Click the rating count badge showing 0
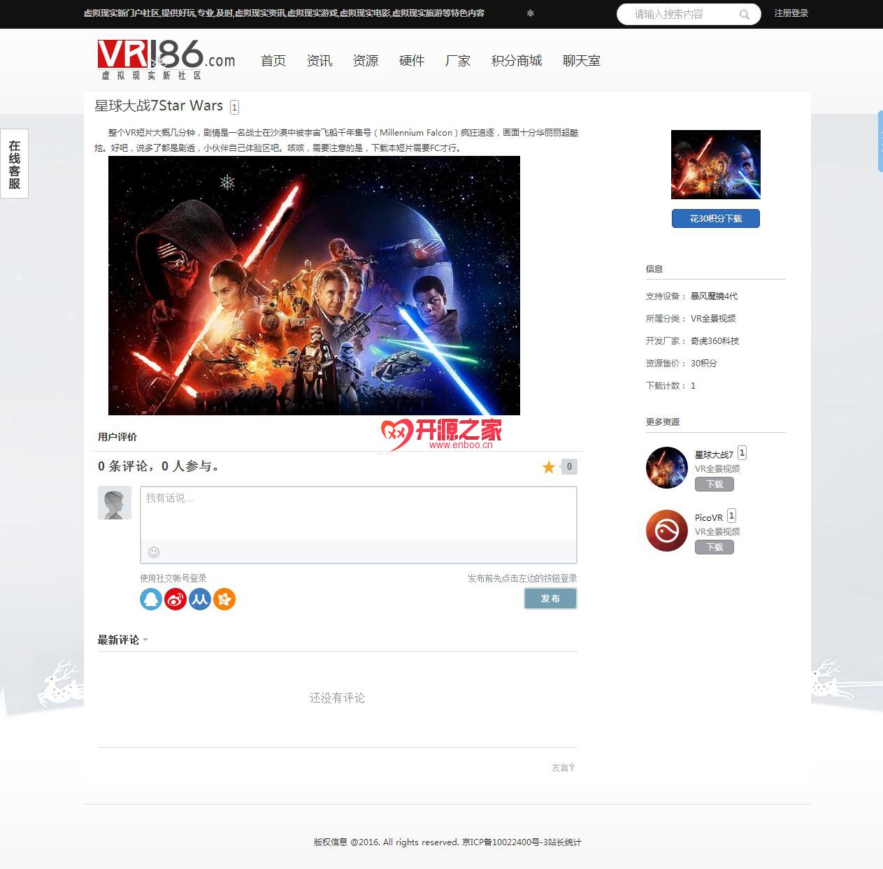883x869 pixels. tap(569, 467)
